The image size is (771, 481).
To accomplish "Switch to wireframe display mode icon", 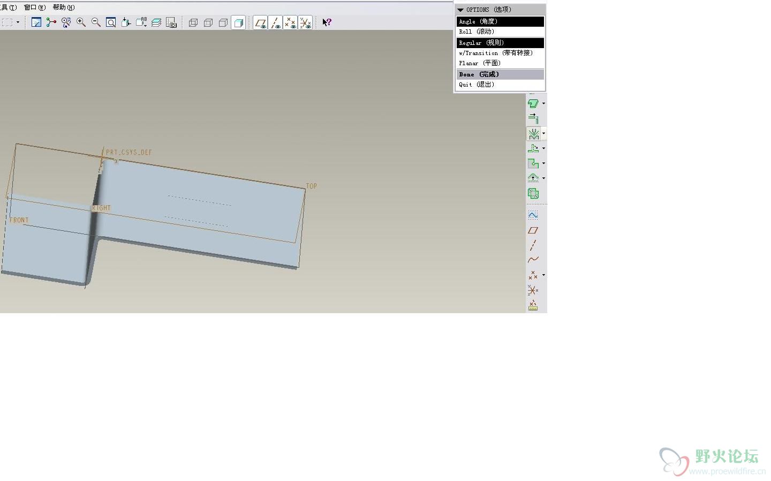I will click(193, 22).
